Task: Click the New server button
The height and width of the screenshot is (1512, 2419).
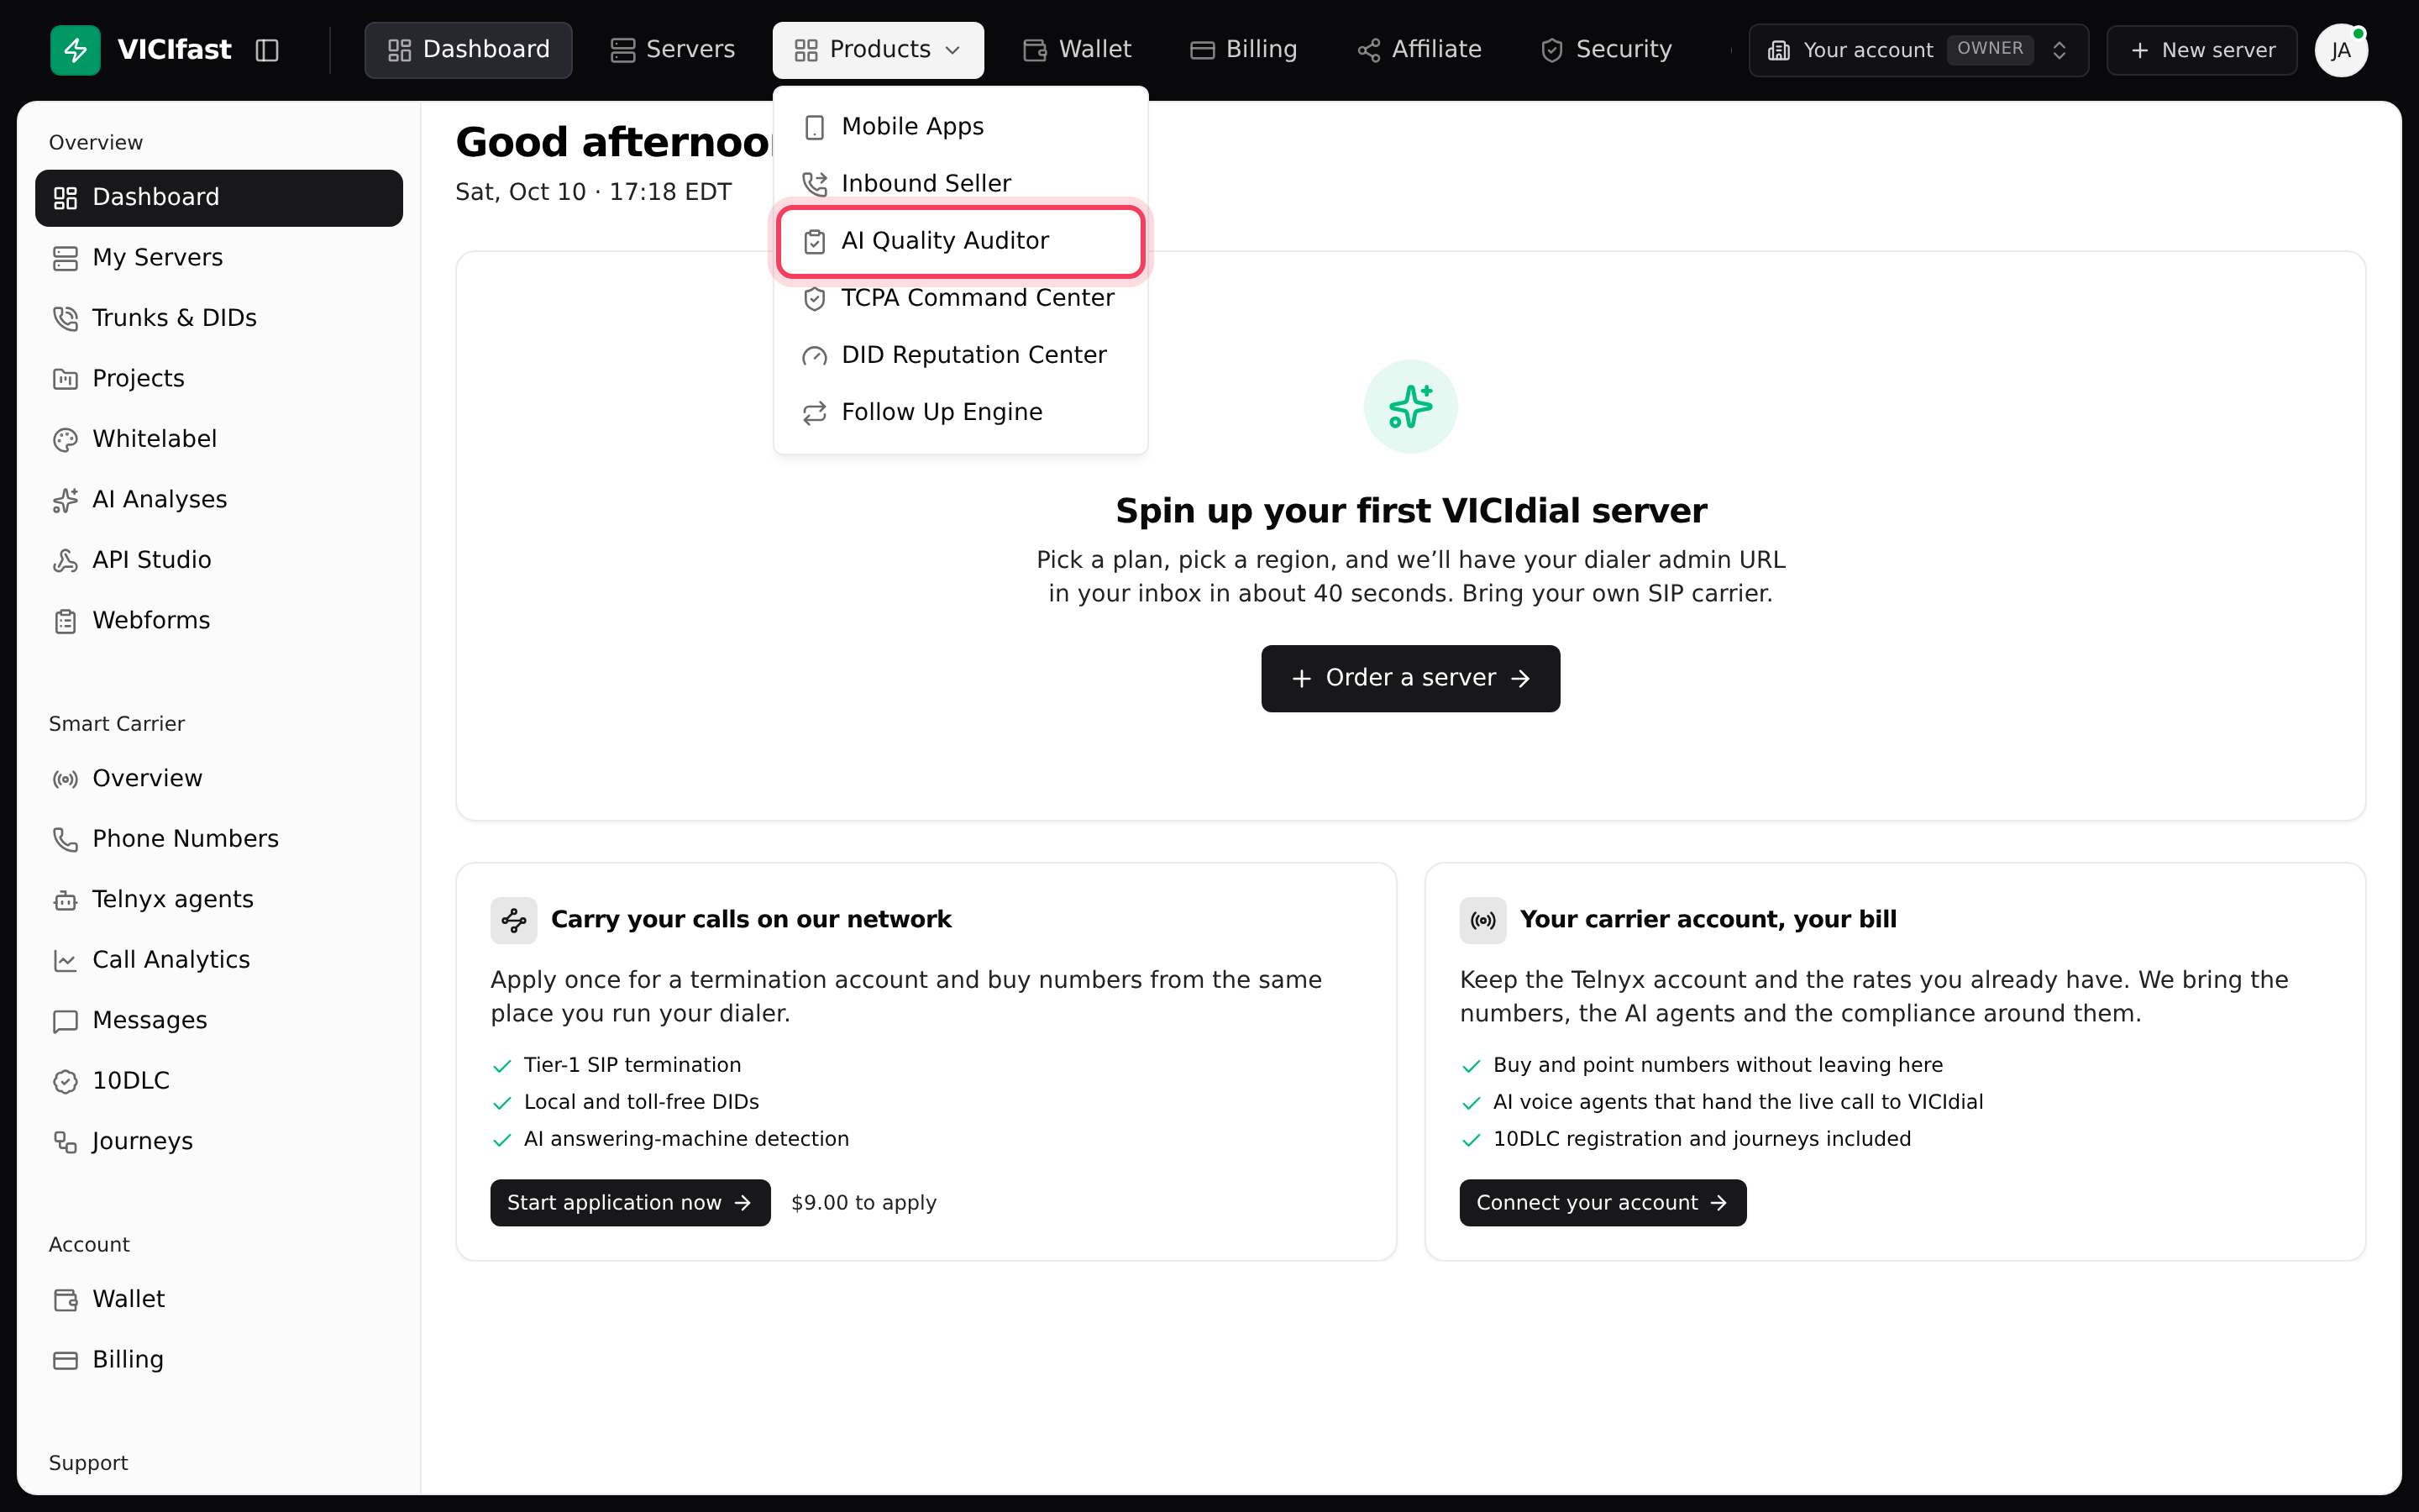Action: click(2201, 50)
